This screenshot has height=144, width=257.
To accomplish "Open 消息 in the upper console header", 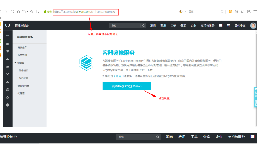I will pyautogui.click(x=153, y=26).
